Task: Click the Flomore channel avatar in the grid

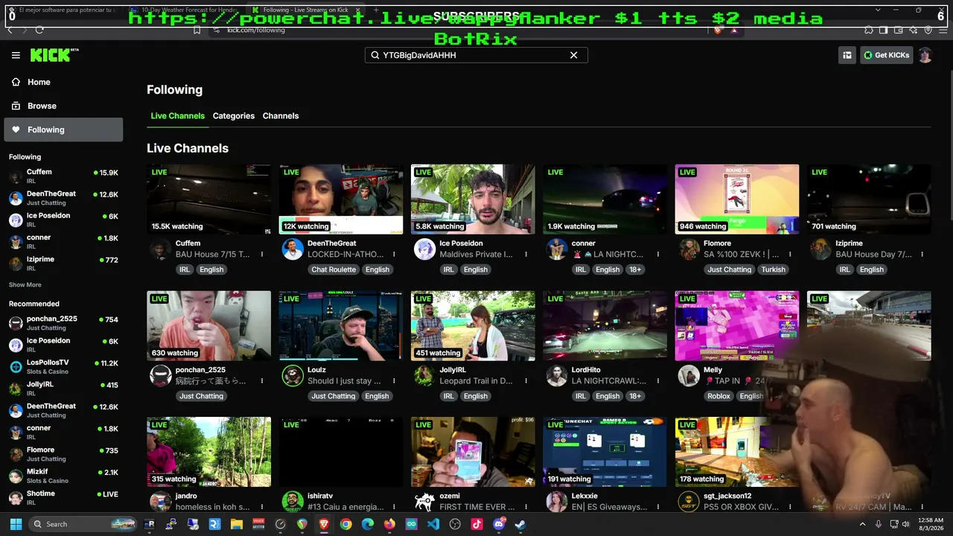Action: coord(689,249)
